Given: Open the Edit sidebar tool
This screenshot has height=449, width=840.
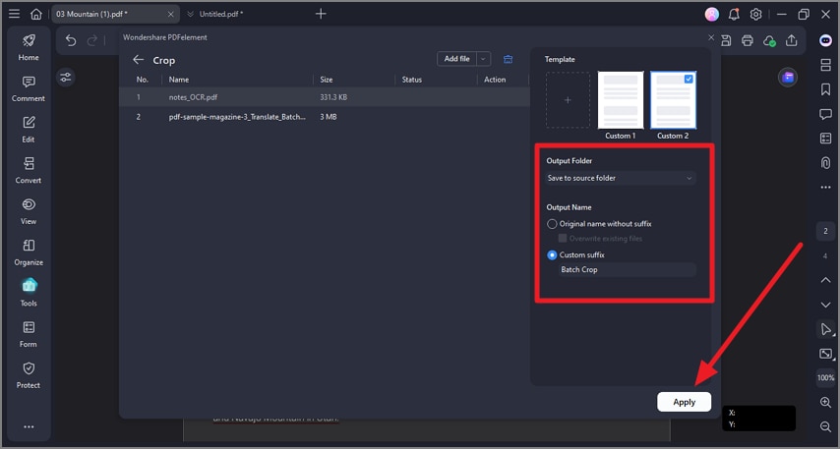Looking at the screenshot, I should (29, 130).
